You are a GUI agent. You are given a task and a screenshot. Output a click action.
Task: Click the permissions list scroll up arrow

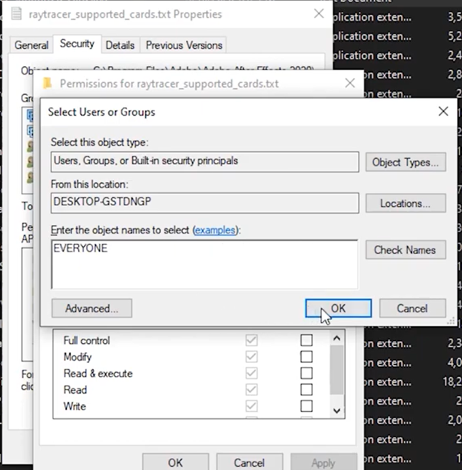click(337, 338)
